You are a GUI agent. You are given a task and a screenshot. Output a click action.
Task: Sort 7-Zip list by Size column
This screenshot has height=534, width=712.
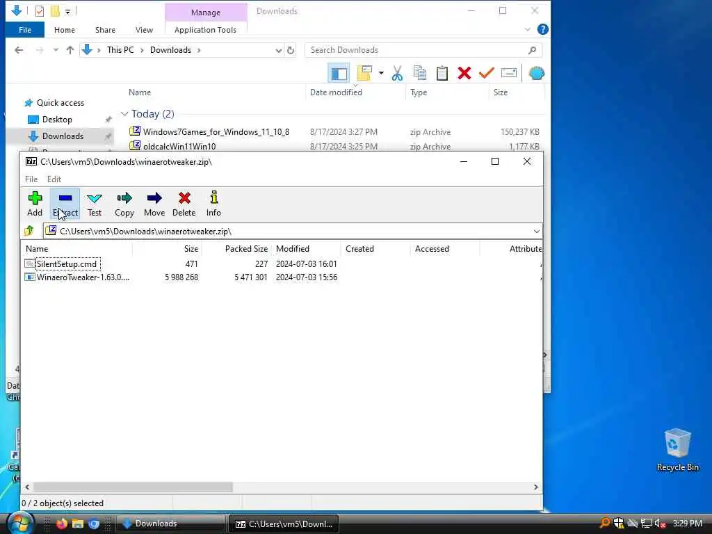click(x=167, y=249)
